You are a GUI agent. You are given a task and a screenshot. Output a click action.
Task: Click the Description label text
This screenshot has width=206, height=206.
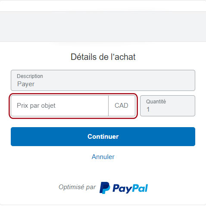pyautogui.click(x=30, y=76)
